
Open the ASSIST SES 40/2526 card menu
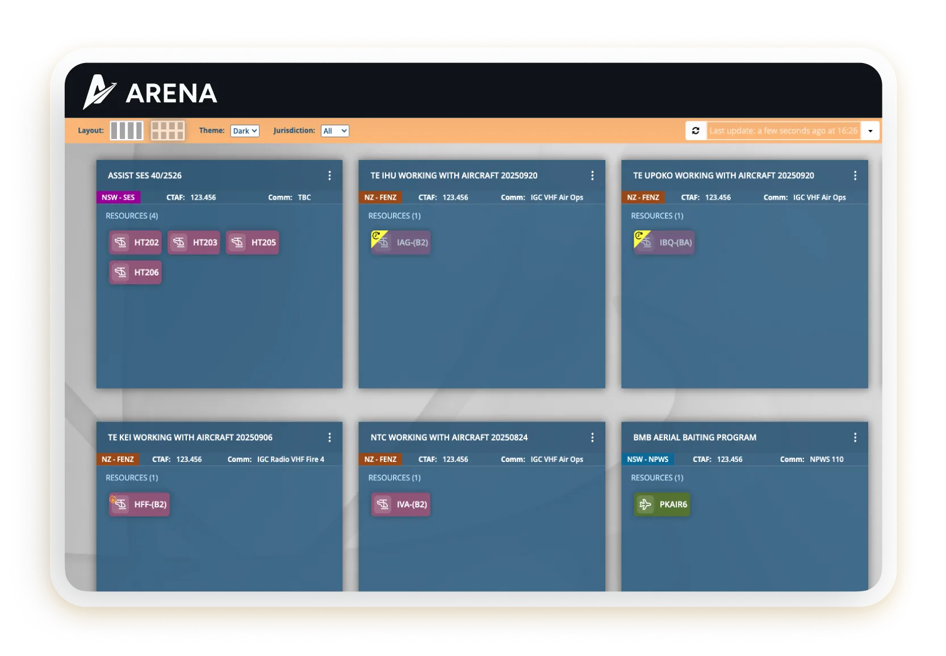pos(330,175)
